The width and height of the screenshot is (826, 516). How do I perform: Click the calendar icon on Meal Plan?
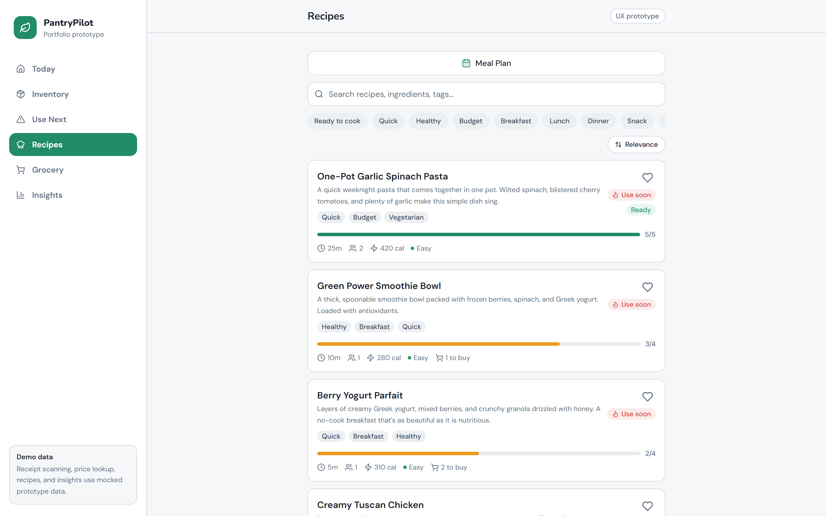click(x=466, y=63)
